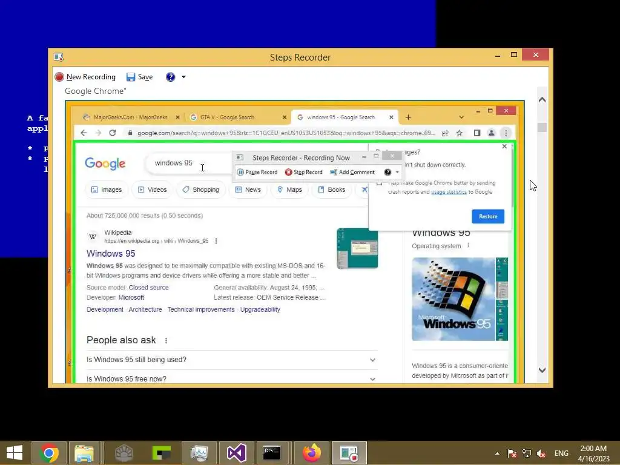Viewport: 620px width, 465px height.
Task: Click the People also ask three-dot icon
Action: coord(166,340)
